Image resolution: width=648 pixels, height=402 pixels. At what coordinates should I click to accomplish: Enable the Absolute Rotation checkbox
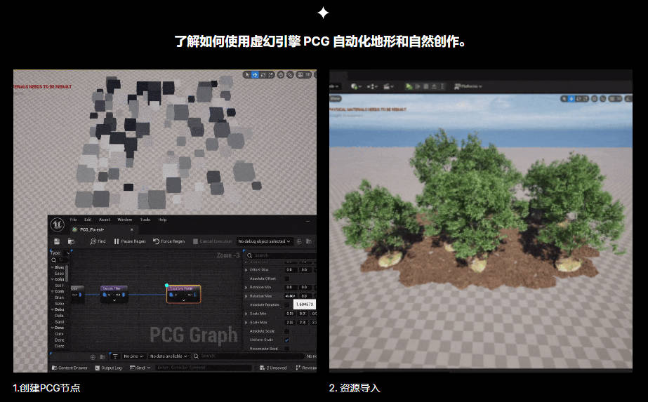pyautogui.click(x=287, y=305)
